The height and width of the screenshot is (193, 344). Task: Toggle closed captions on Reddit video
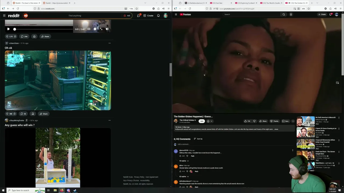89,29
